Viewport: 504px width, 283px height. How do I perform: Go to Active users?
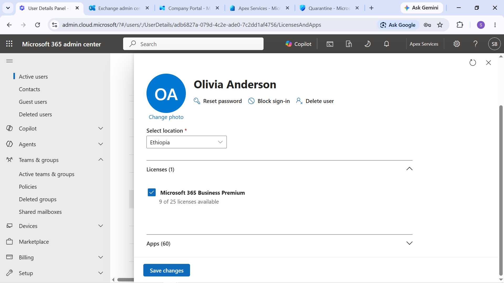click(33, 77)
